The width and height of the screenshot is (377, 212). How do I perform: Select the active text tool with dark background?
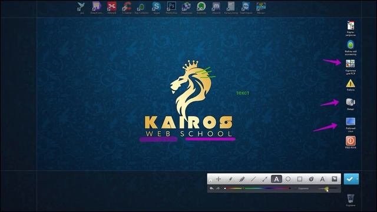(x=276, y=179)
